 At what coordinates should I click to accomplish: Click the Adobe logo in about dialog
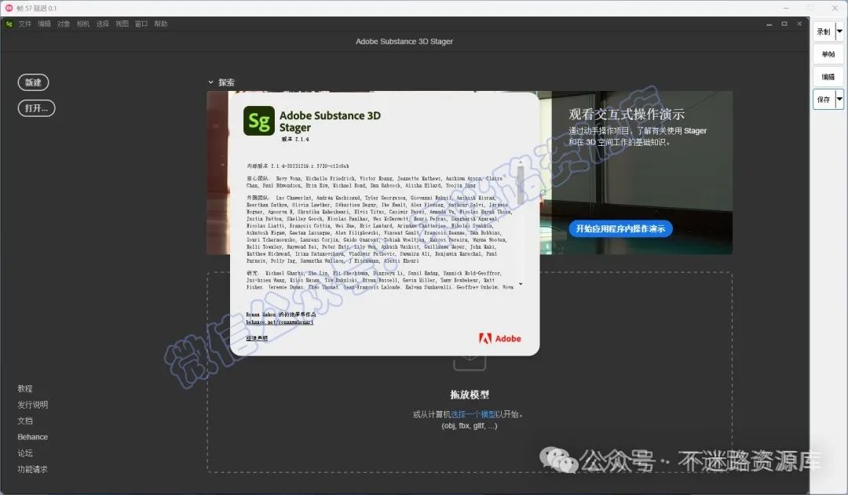pos(500,338)
